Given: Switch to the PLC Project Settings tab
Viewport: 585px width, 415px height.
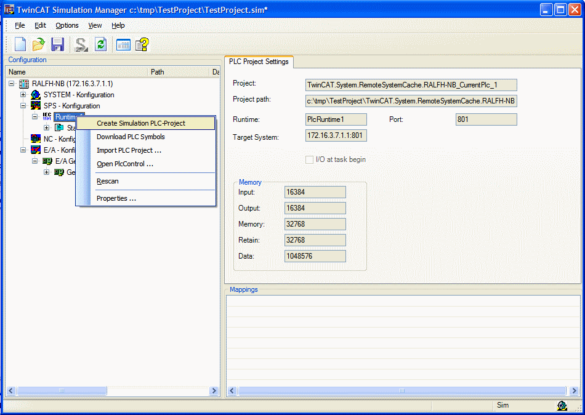Looking at the screenshot, I should pos(259,62).
